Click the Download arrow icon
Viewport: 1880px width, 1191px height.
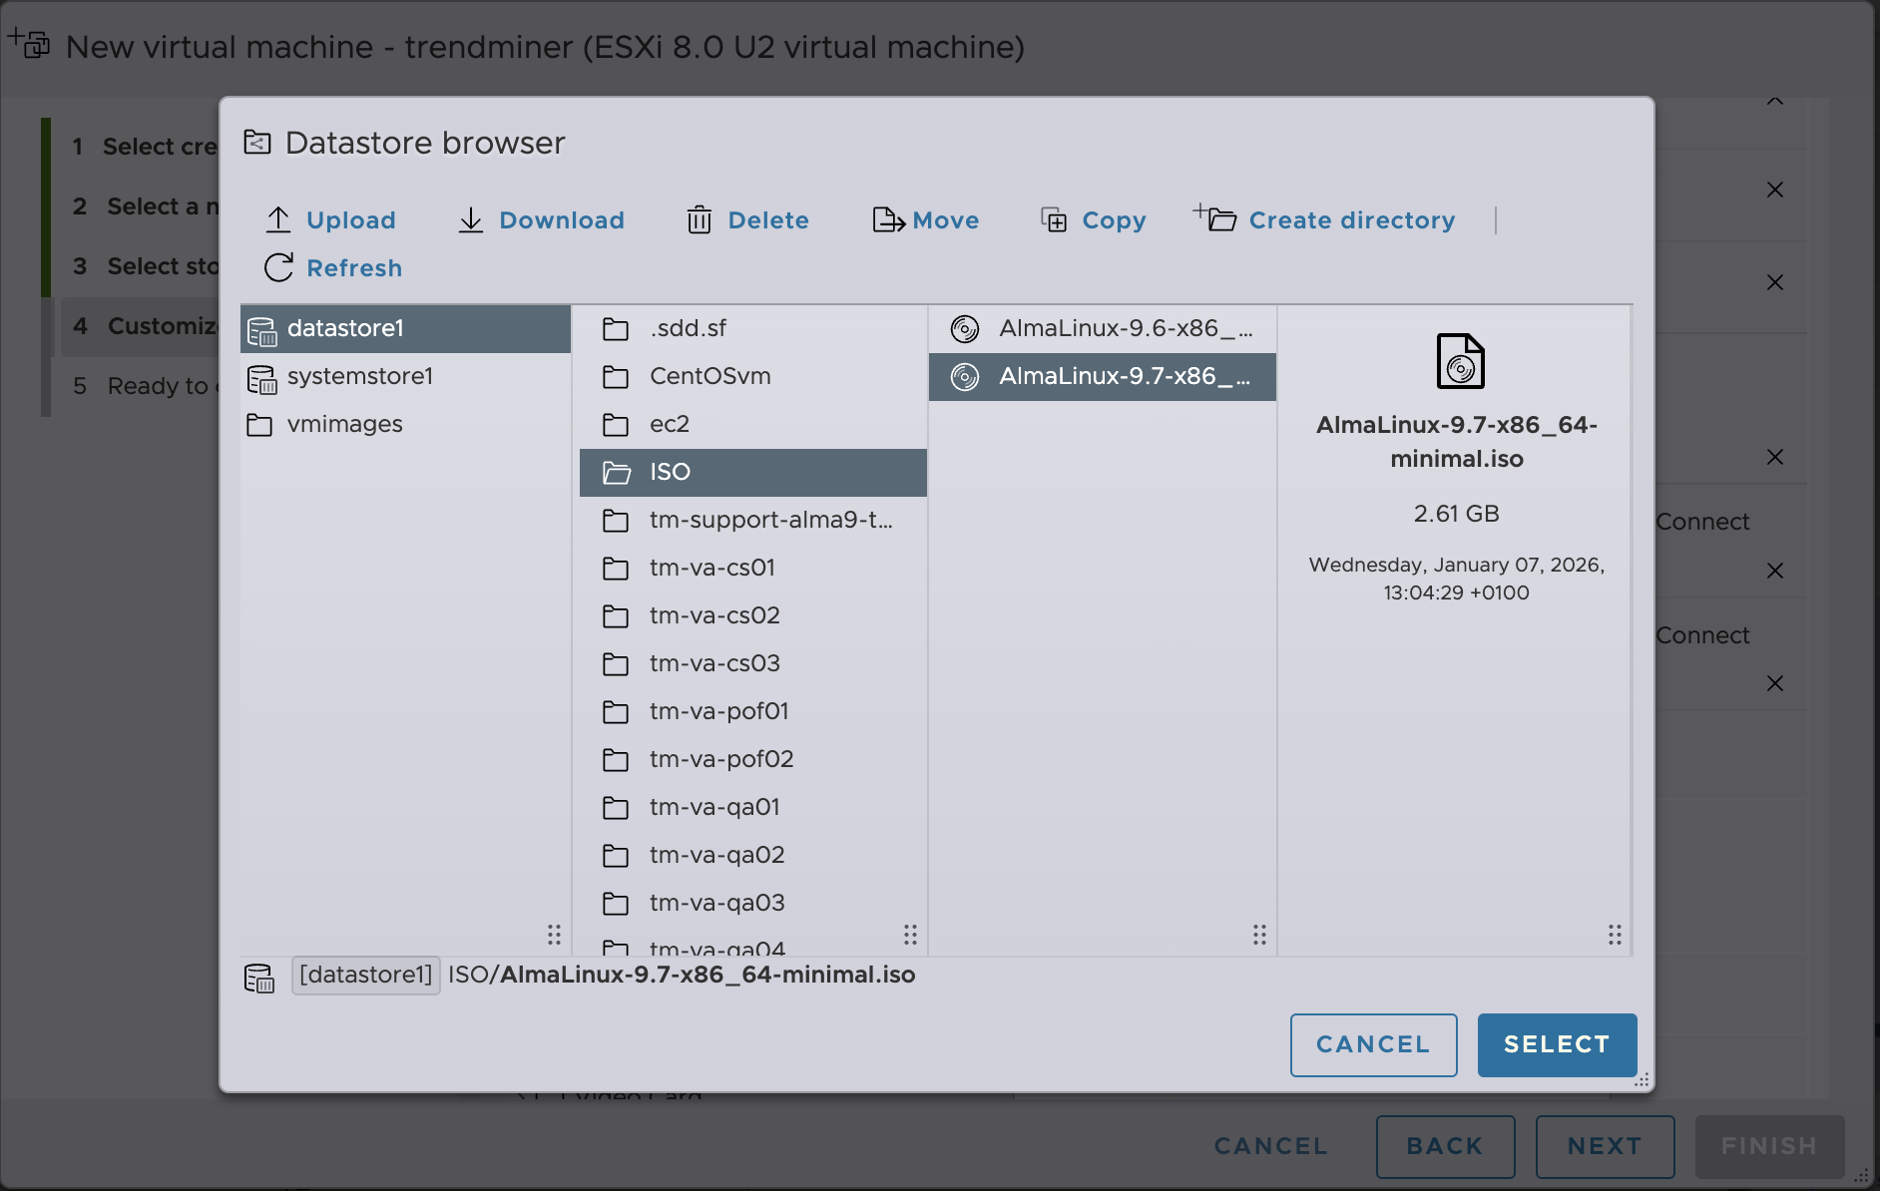[x=471, y=219]
